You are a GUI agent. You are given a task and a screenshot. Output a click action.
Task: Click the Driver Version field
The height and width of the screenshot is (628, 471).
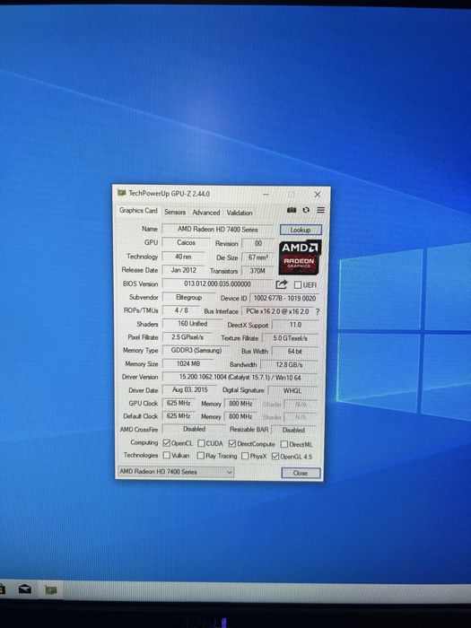pyautogui.click(x=240, y=378)
